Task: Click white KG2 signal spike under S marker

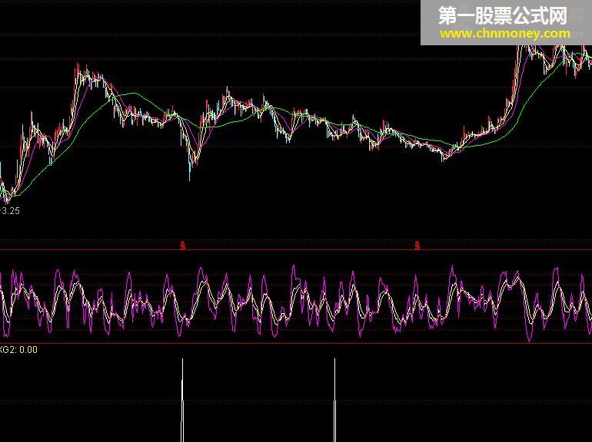Action: [183, 400]
